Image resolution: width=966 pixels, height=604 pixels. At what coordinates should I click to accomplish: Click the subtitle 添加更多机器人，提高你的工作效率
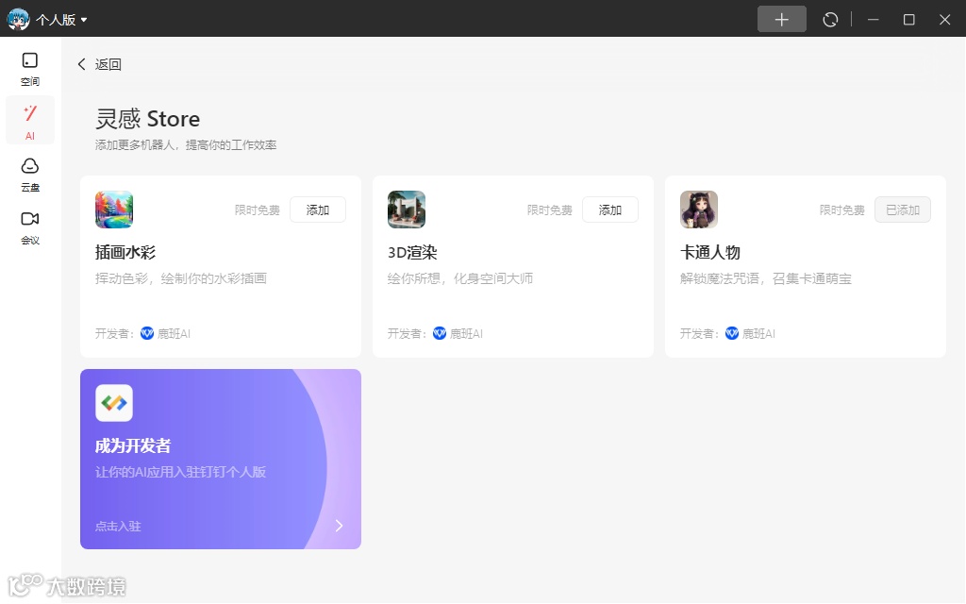(186, 144)
